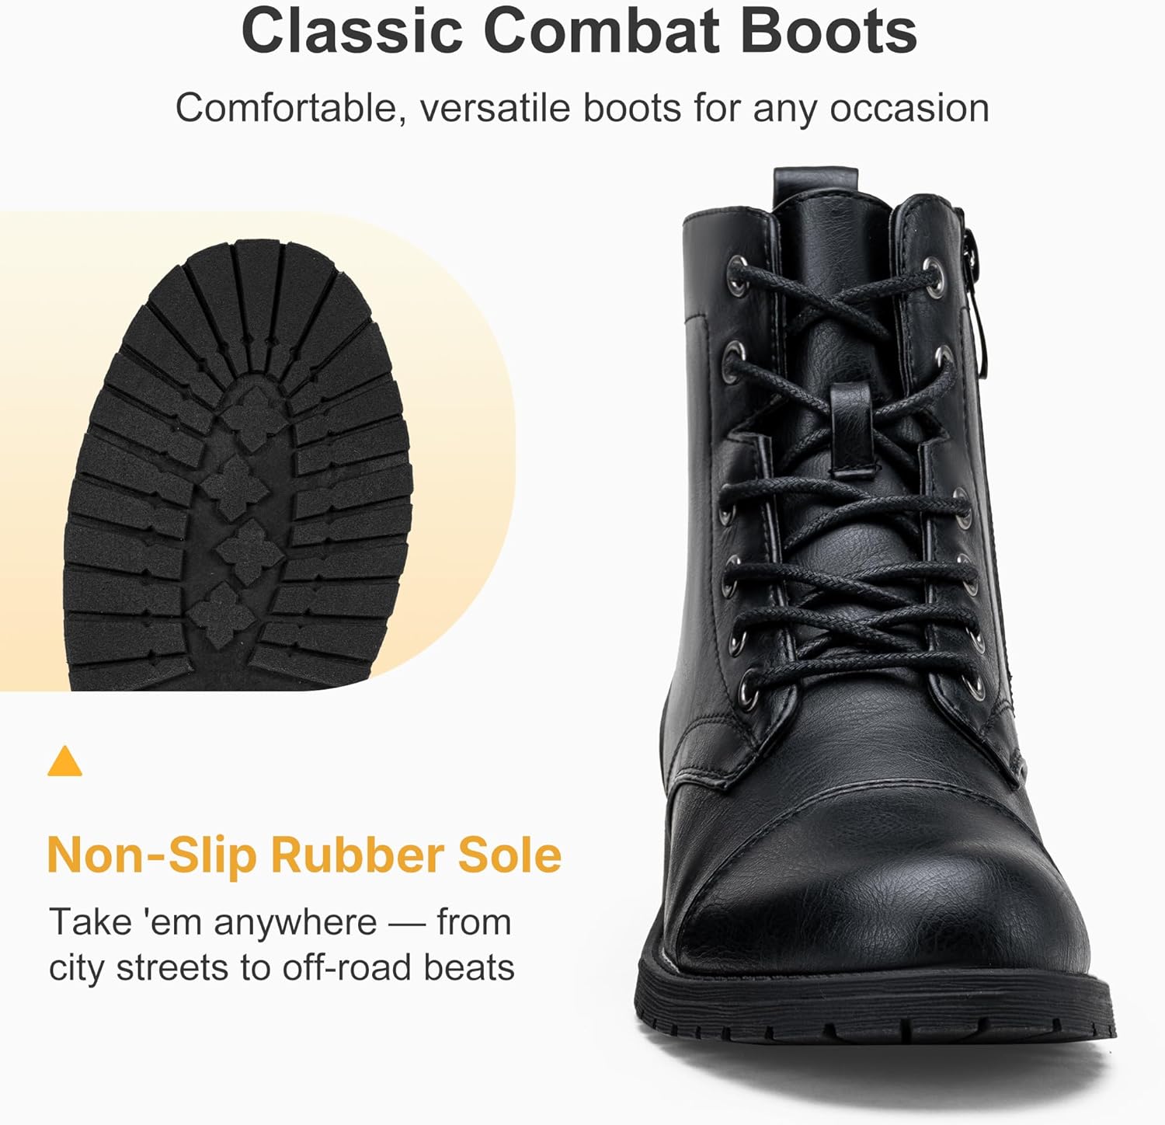Click the orange triangle icon
The height and width of the screenshot is (1125, 1165).
64,763
